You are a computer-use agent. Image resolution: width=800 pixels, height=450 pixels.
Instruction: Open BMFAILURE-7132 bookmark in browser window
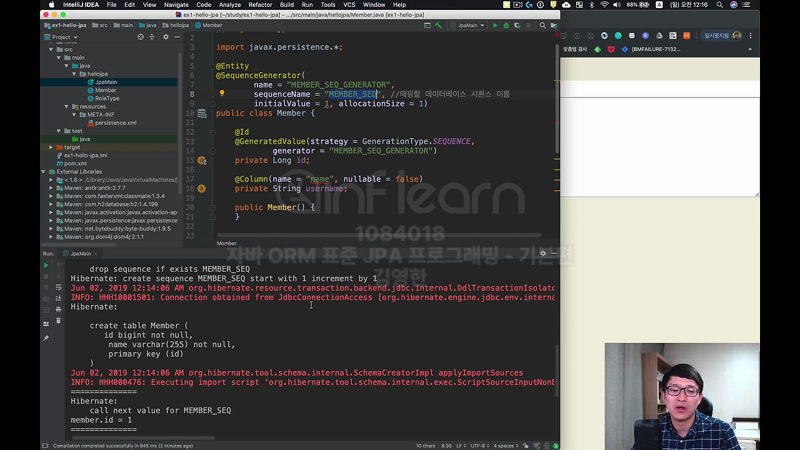[651, 49]
